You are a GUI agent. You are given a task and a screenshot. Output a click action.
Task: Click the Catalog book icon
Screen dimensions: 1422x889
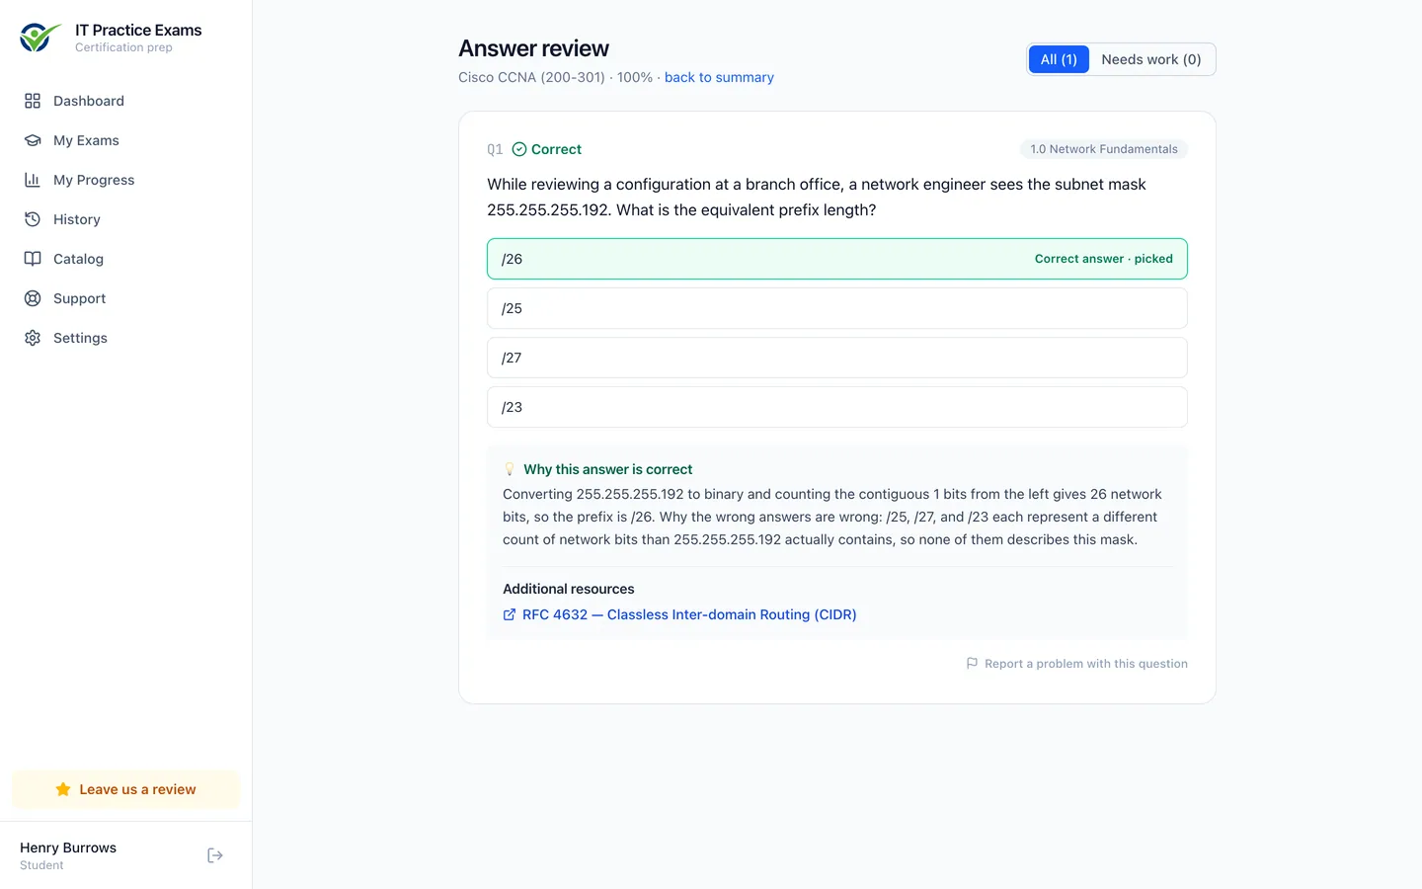tap(33, 259)
